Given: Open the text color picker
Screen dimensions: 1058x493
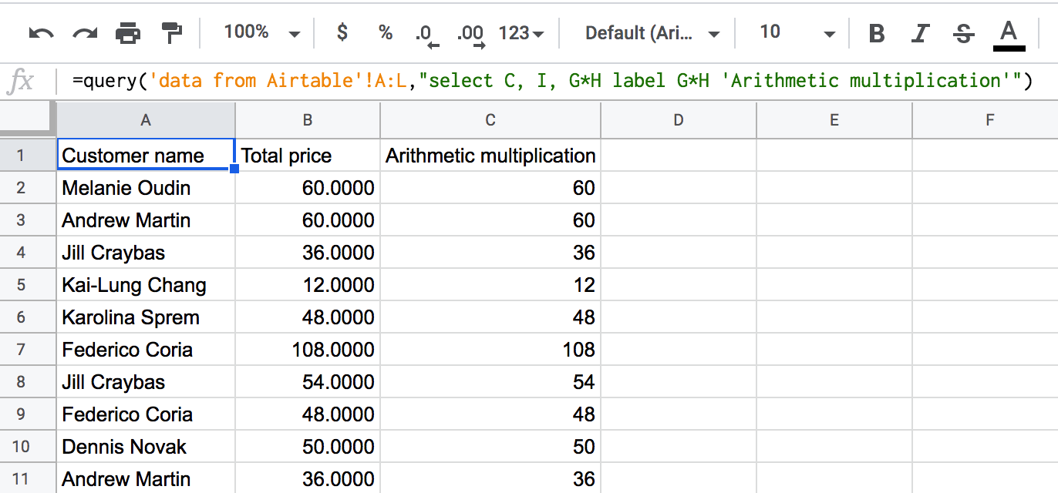Looking at the screenshot, I should (1009, 35).
